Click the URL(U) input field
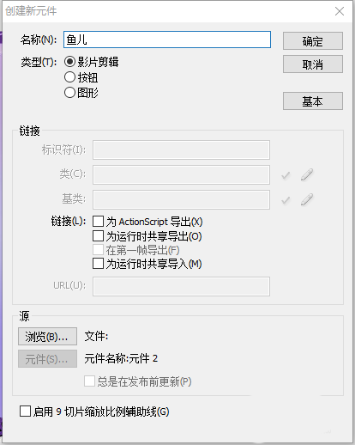 [x=181, y=286]
